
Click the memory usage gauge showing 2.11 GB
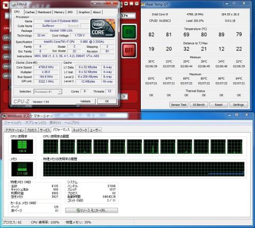(x=22, y=169)
